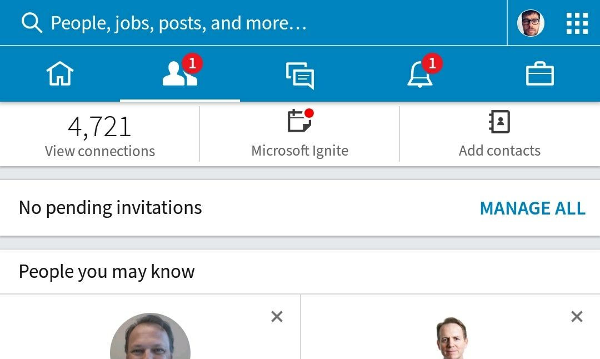Tap the red badge on My Network

(x=192, y=63)
